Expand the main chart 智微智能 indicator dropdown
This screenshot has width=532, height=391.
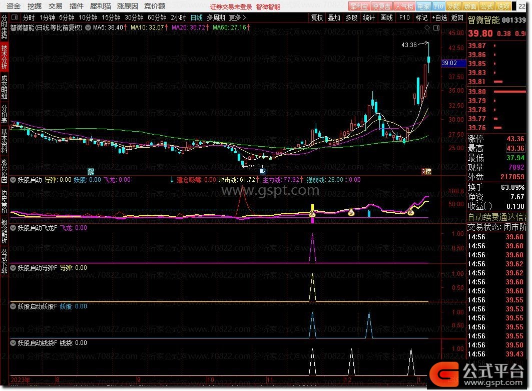(88, 28)
